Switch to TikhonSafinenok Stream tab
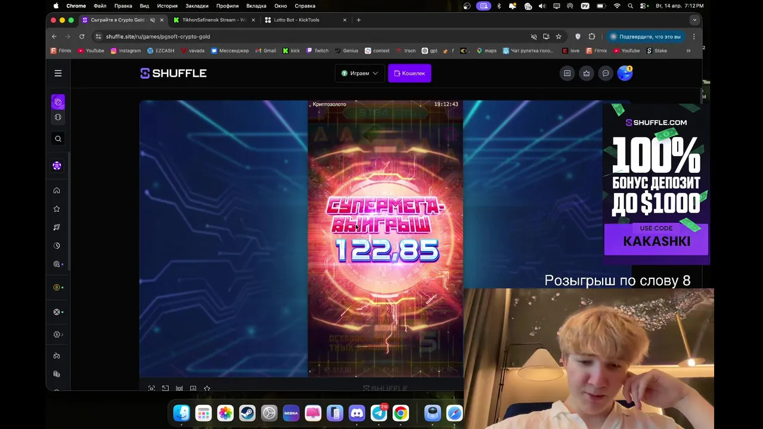The height and width of the screenshot is (429, 763). (x=213, y=20)
